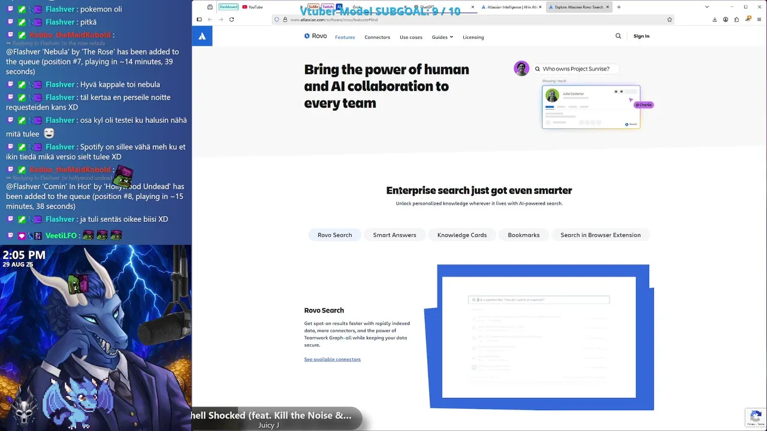Click the avatar beside the Project Sunrise search

[x=521, y=68]
